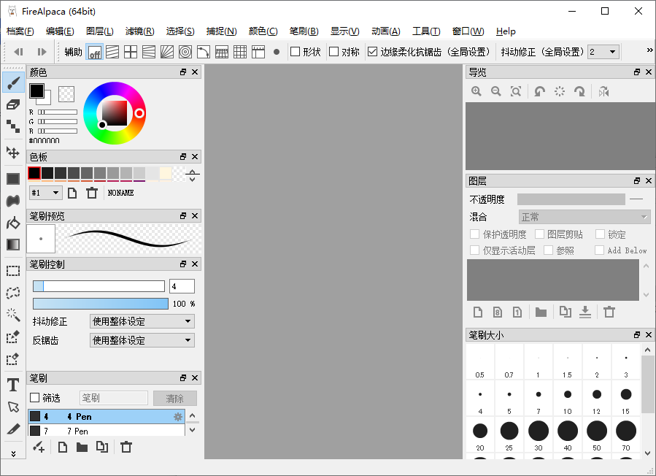Select the Eyedropper tool
656x476 pixels.
(x=13, y=429)
